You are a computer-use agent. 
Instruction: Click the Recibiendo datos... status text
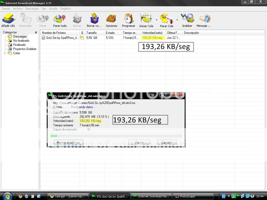[x=83, y=107]
